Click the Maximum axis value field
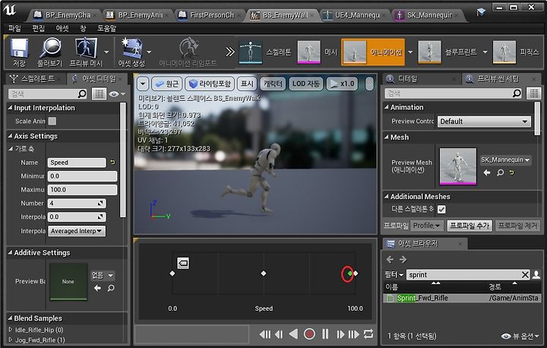The height and width of the screenshot is (348, 547). (x=82, y=189)
